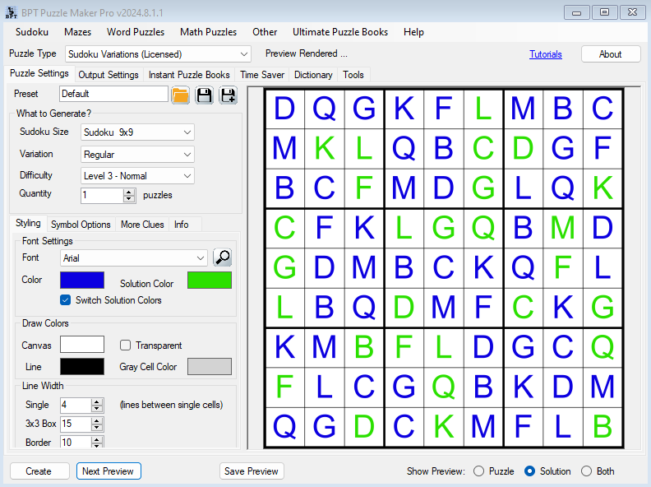Switch to Dictionary tab
651x487 pixels.
click(313, 75)
